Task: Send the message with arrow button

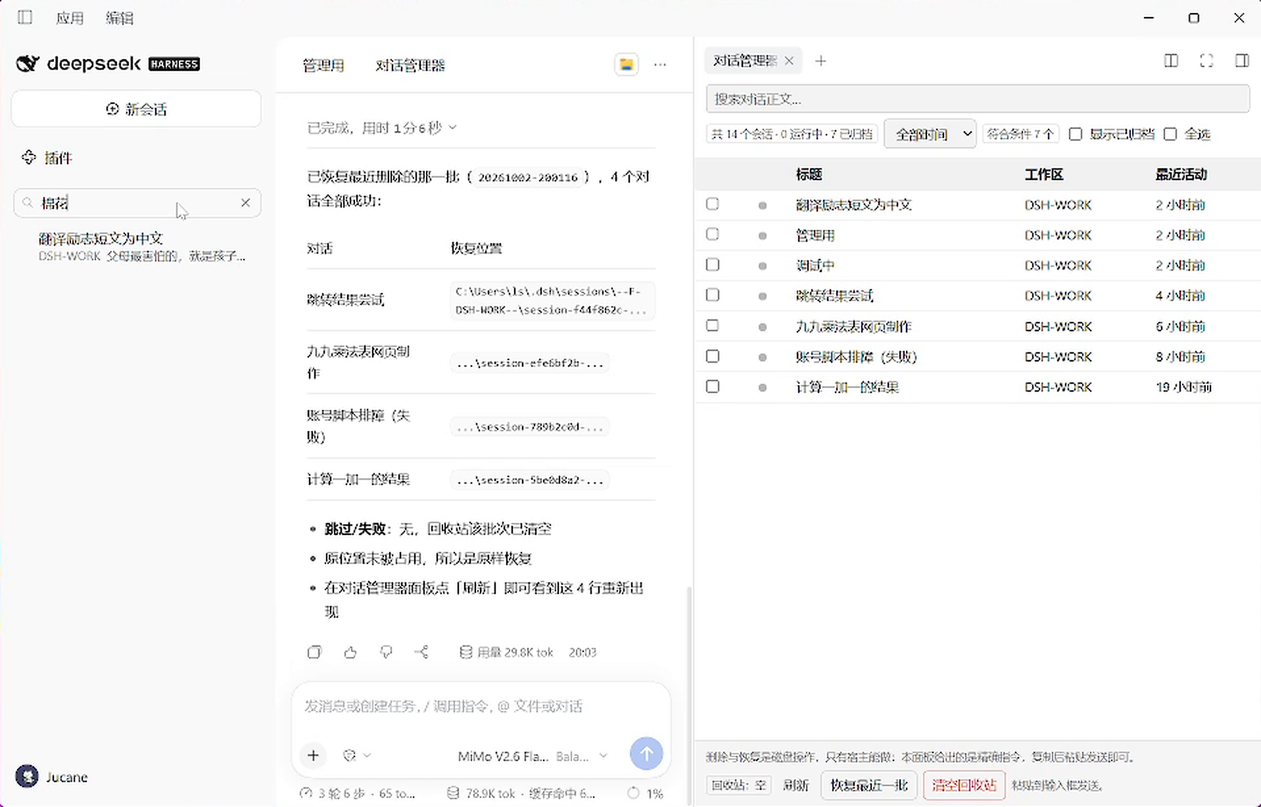Action: [646, 754]
